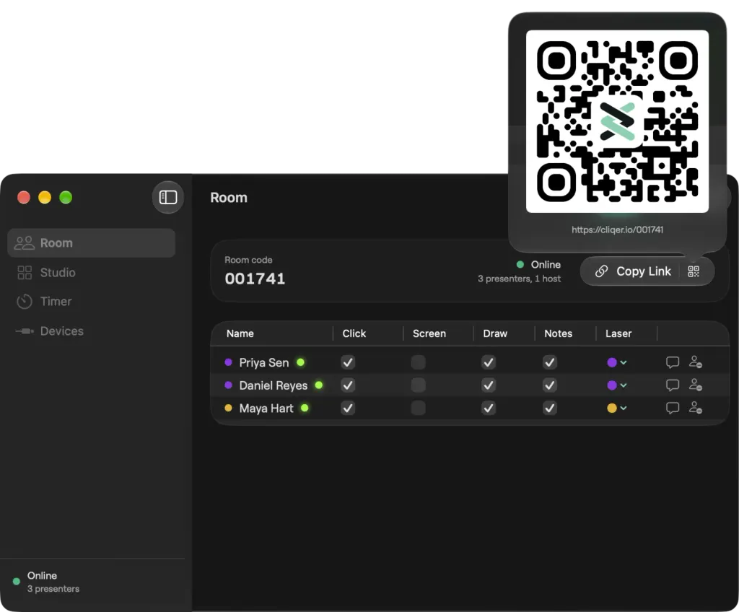Uncheck Click permission for Priya Sen
Screen dimensions: 739x612
click(x=348, y=362)
